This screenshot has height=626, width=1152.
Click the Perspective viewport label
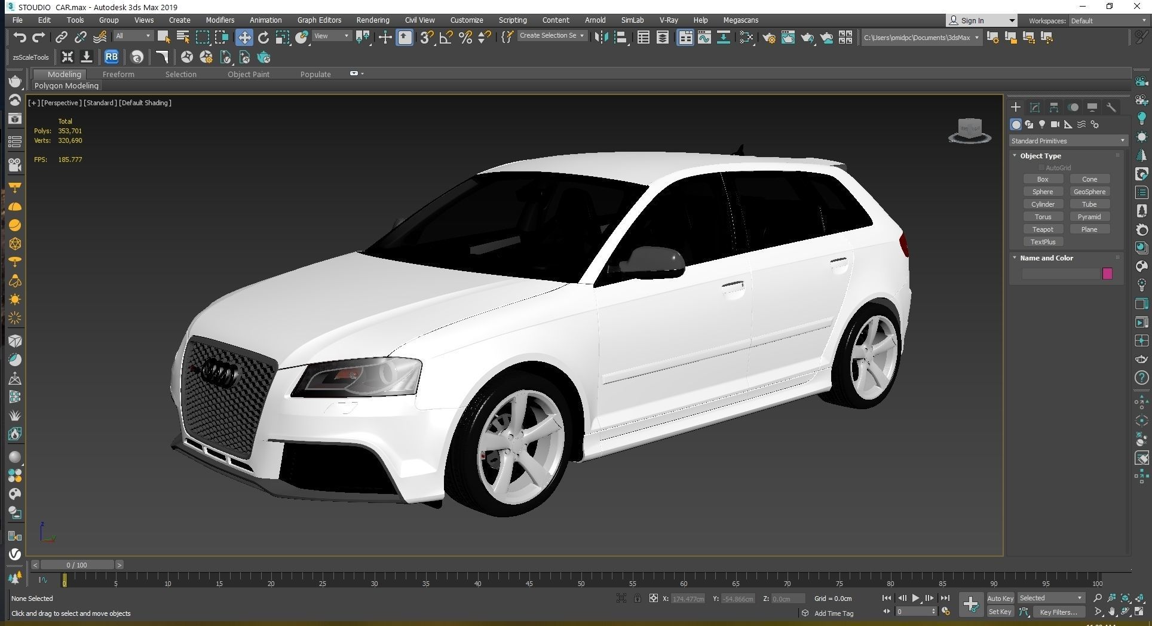61,103
